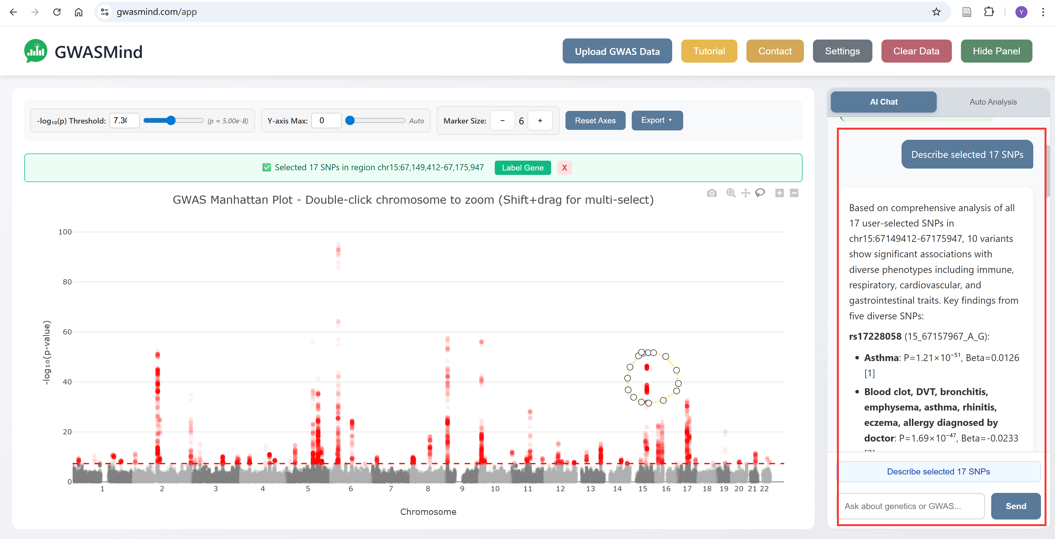Download plot as PNG camera icon
Screen dimensions: 1055x539
pos(712,193)
